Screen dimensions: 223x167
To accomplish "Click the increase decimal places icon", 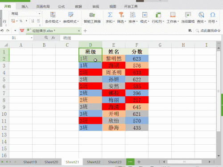I will tap(33, 21).
